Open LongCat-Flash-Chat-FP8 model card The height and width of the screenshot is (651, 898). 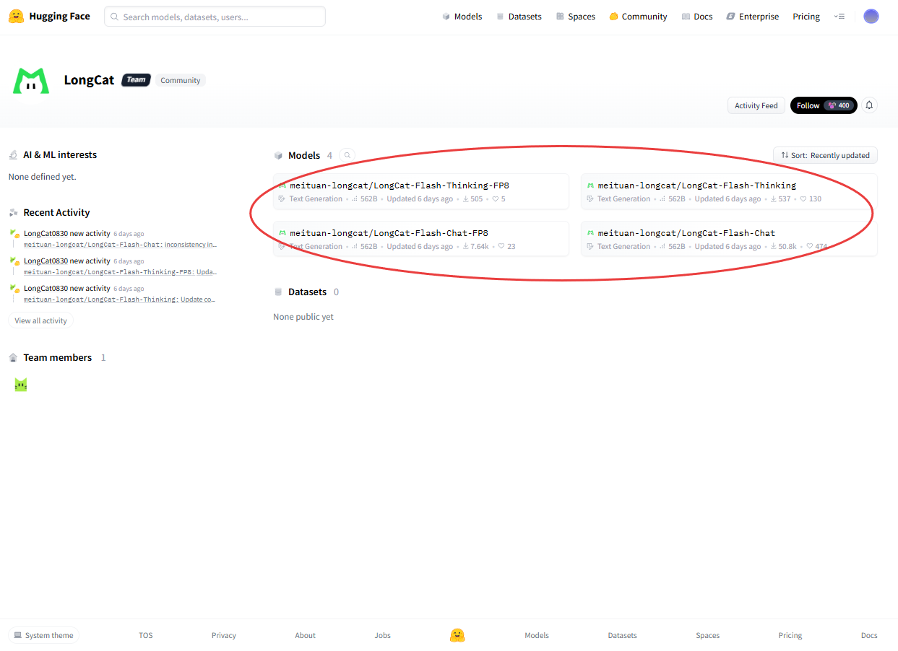pos(421,239)
